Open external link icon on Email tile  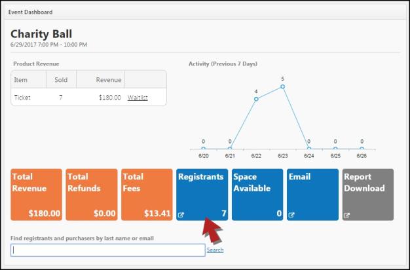(x=291, y=215)
